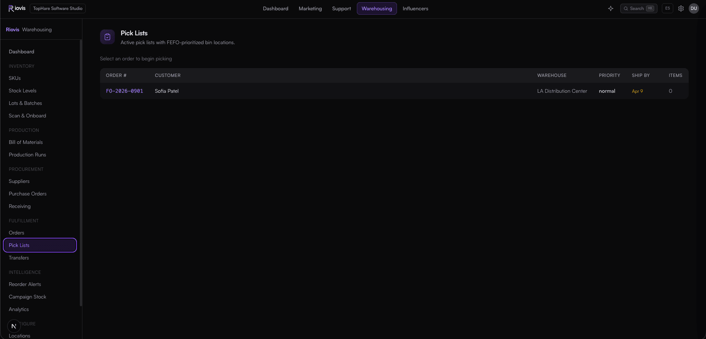Sort by the Ship By column header

click(641, 75)
